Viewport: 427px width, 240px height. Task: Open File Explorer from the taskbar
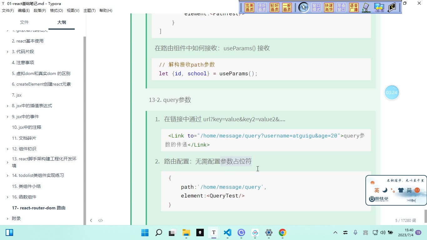tap(186, 232)
